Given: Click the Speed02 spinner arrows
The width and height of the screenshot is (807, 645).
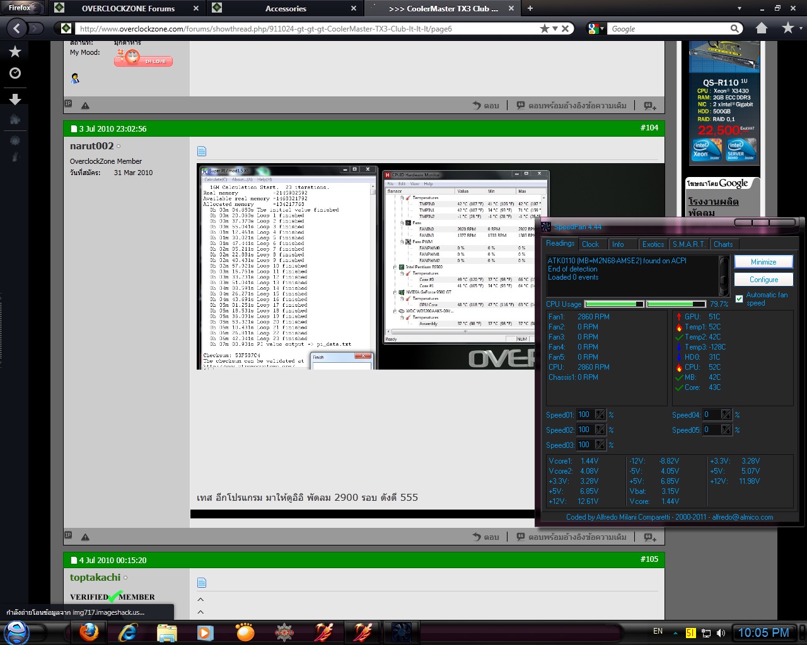Looking at the screenshot, I should click(x=600, y=430).
